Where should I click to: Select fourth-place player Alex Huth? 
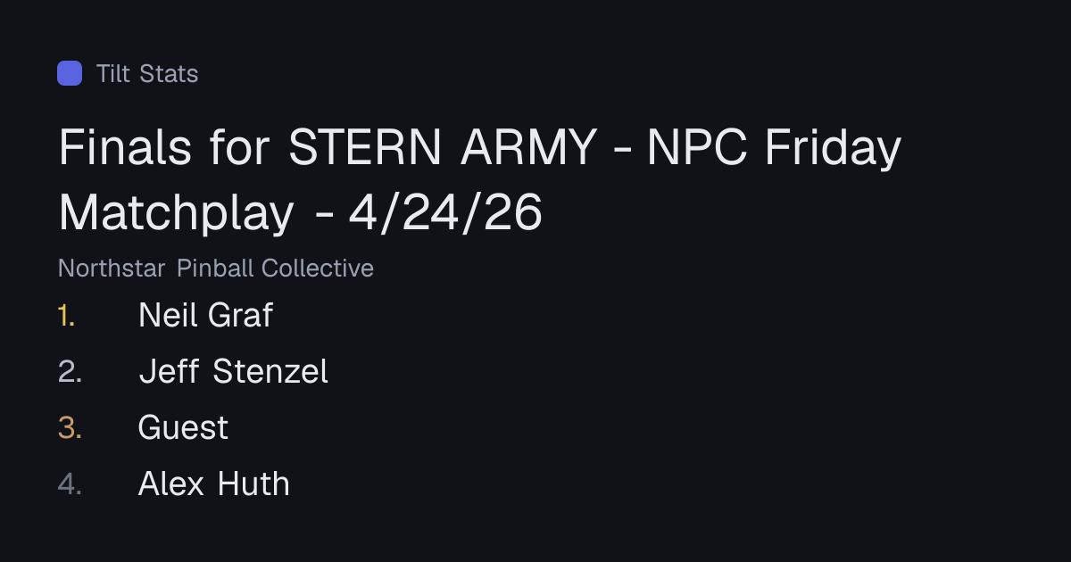pyautogui.click(x=214, y=483)
